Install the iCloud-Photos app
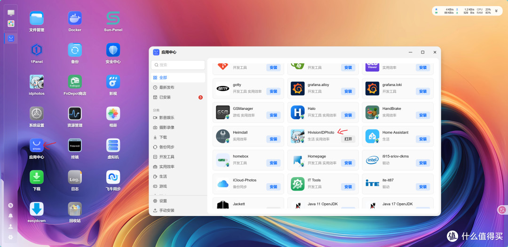 point(273,187)
